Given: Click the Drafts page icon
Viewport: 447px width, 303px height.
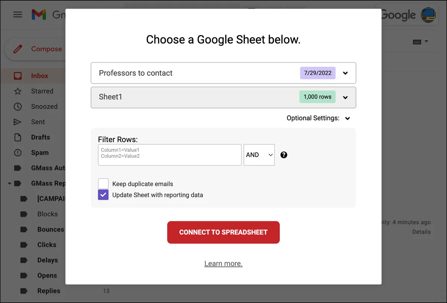Looking at the screenshot, I should click(x=18, y=137).
